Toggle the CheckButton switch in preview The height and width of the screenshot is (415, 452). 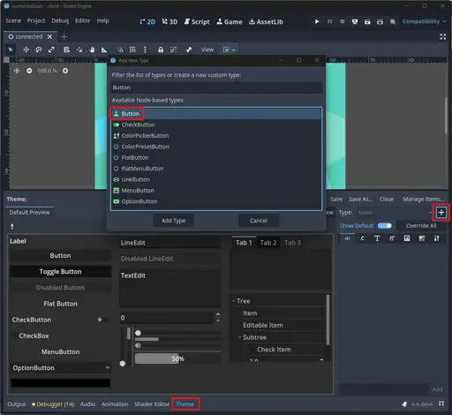103,320
